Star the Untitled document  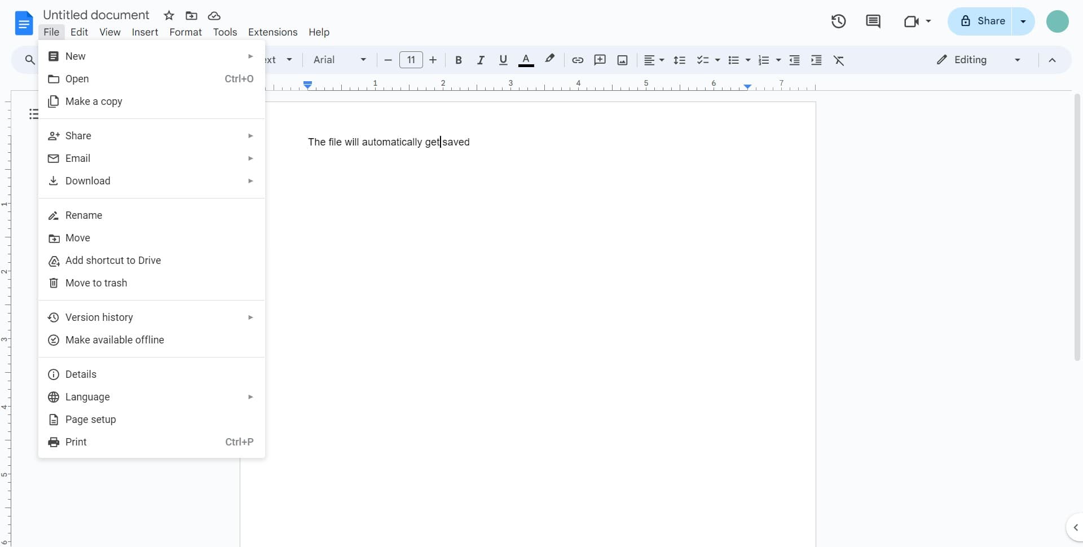point(169,15)
